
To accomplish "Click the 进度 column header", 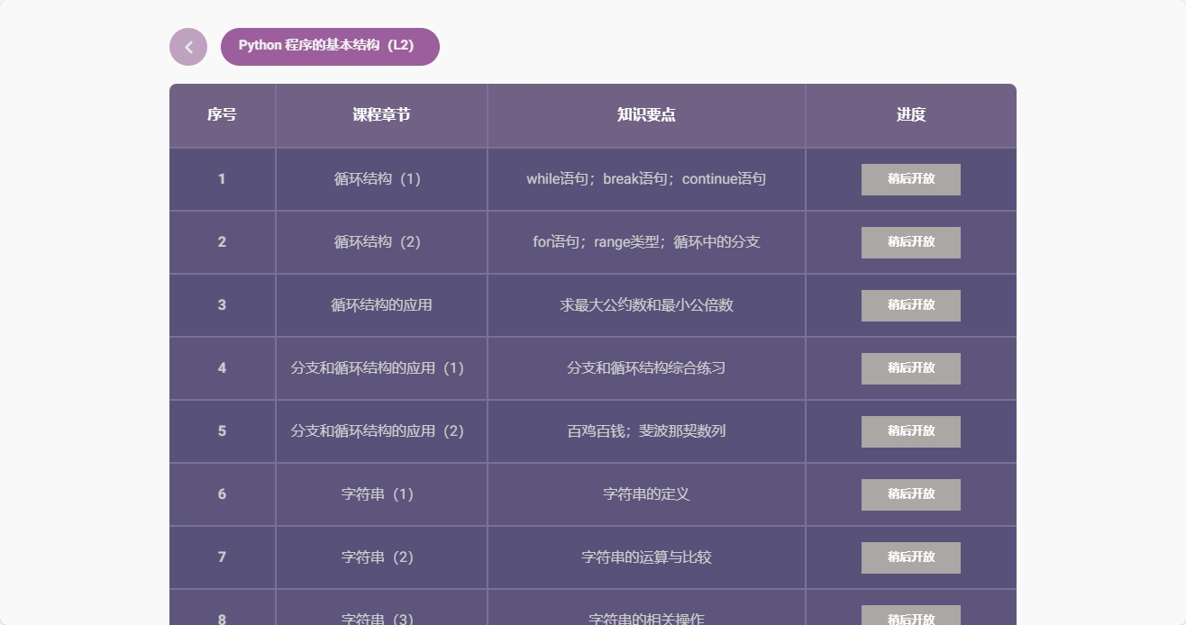I will pyautogui.click(x=911, y=115).
